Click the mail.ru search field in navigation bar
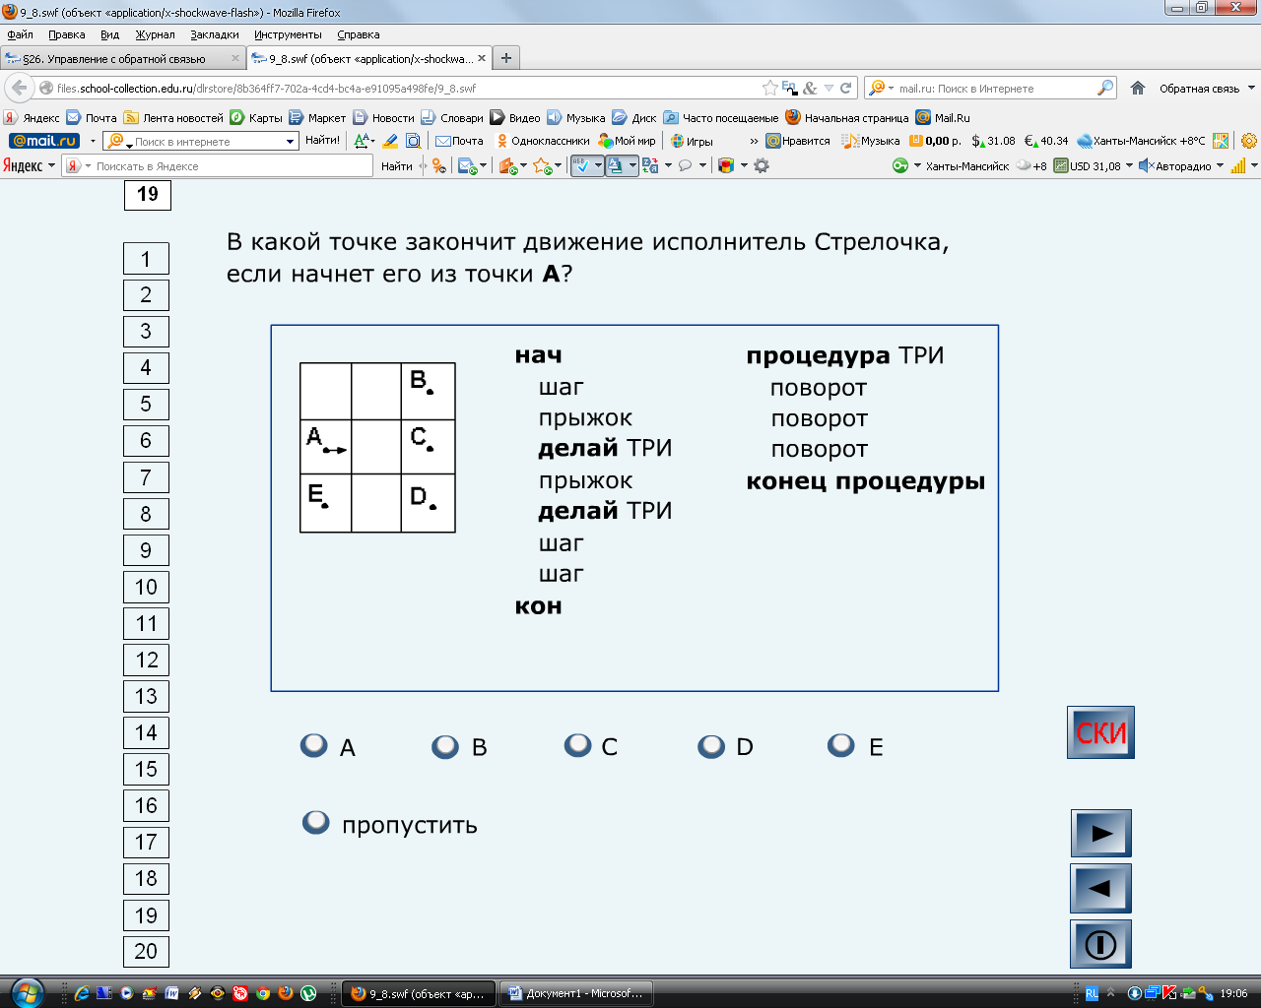1261x1008 pixels. click(x=993, y=89)
